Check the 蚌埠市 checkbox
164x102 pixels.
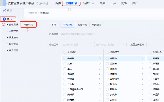[107, 69]
